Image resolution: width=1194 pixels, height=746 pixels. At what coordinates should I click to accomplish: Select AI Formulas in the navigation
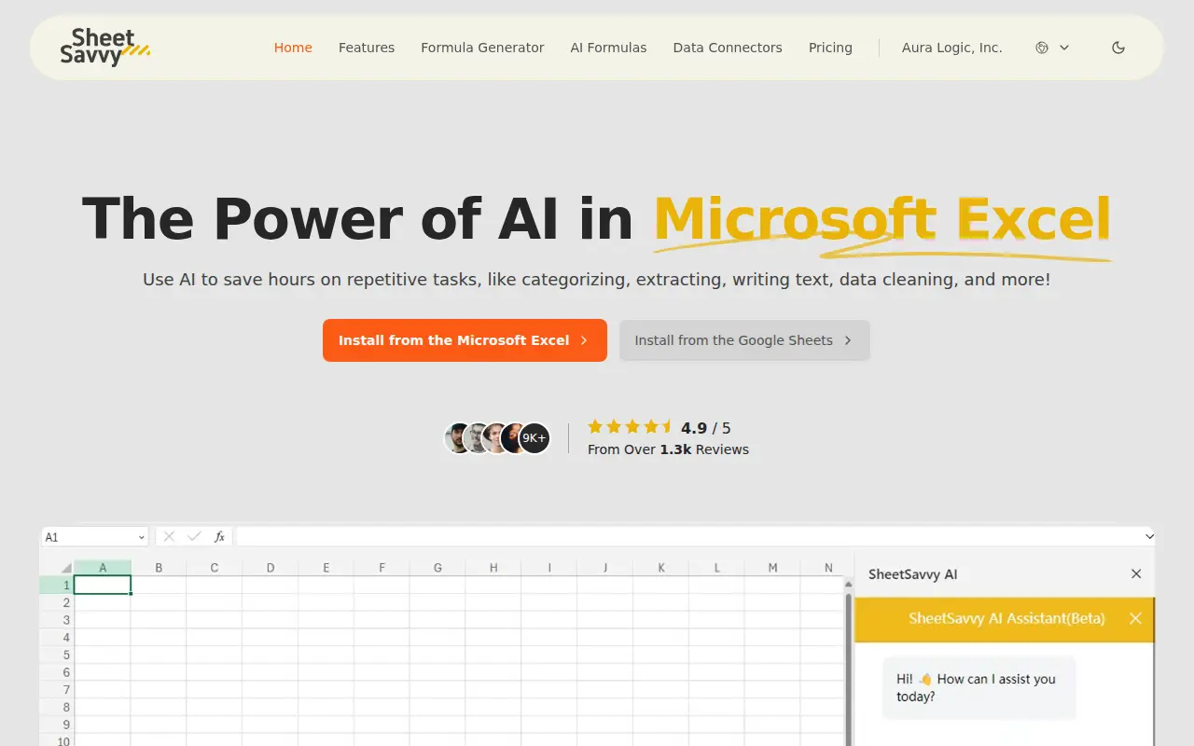click(608, 48)
